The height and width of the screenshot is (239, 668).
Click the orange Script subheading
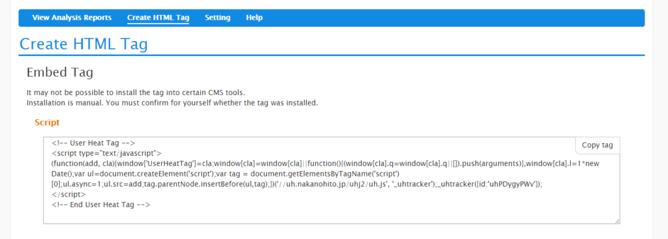pos(47,122)
